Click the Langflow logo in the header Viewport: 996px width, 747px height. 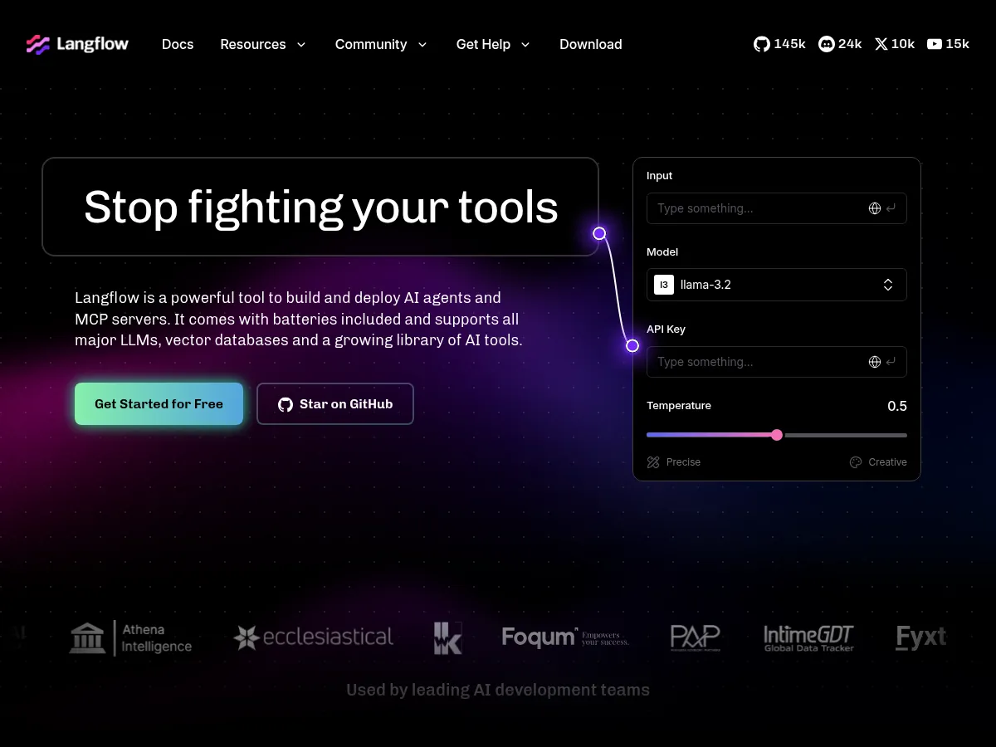click(76, 43)
